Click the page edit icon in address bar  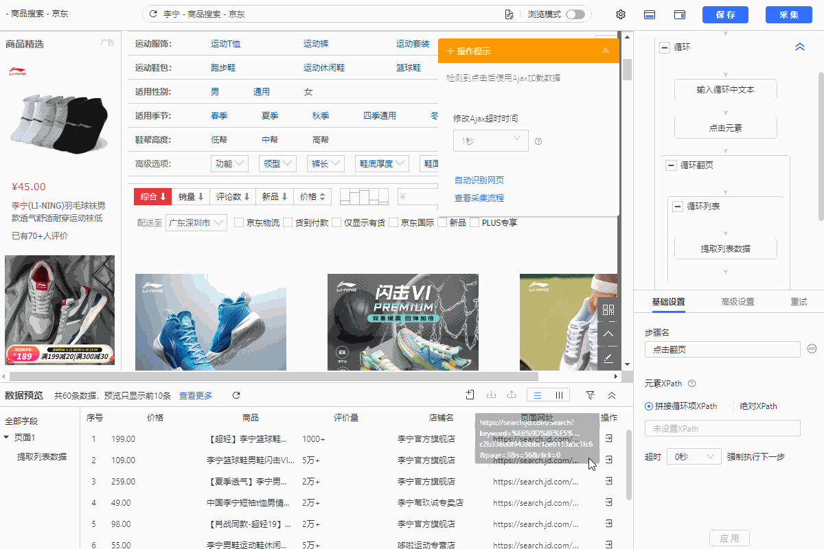(509, 14)
